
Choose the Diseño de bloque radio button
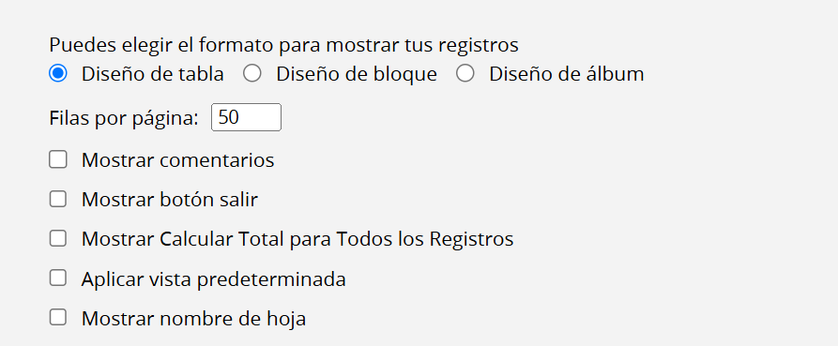[252, 73]
